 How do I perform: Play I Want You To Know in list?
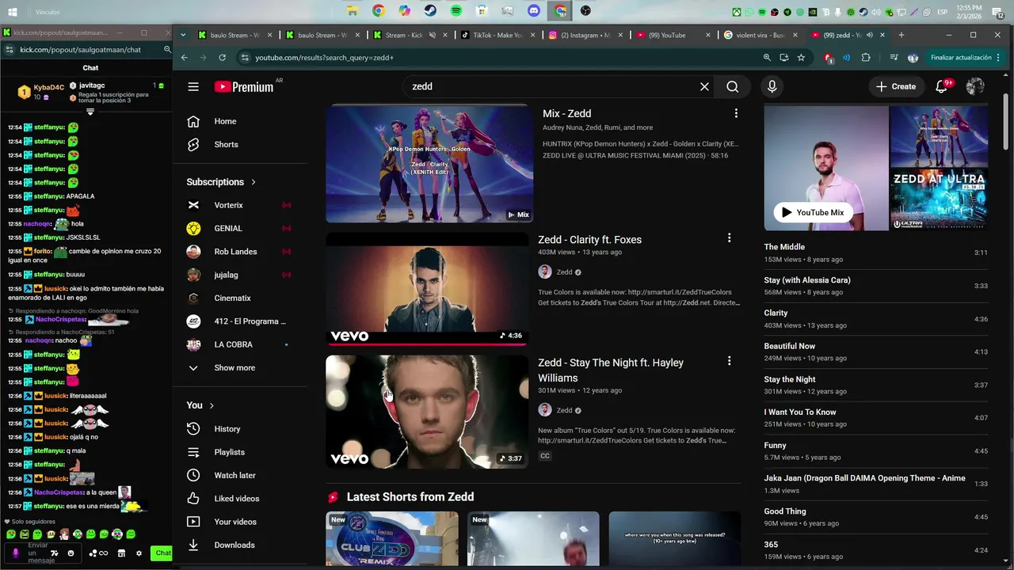tap(875, 418)
